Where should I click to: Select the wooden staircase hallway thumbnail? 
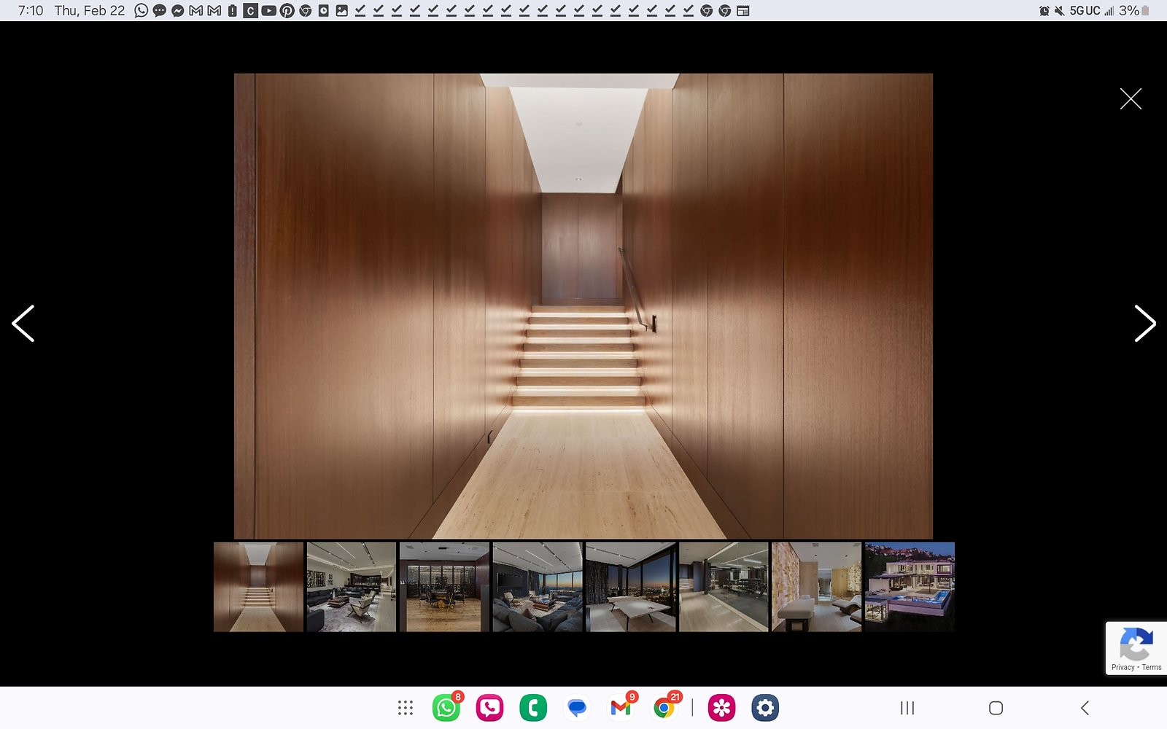pyautogui.click(x=258, y=587)
